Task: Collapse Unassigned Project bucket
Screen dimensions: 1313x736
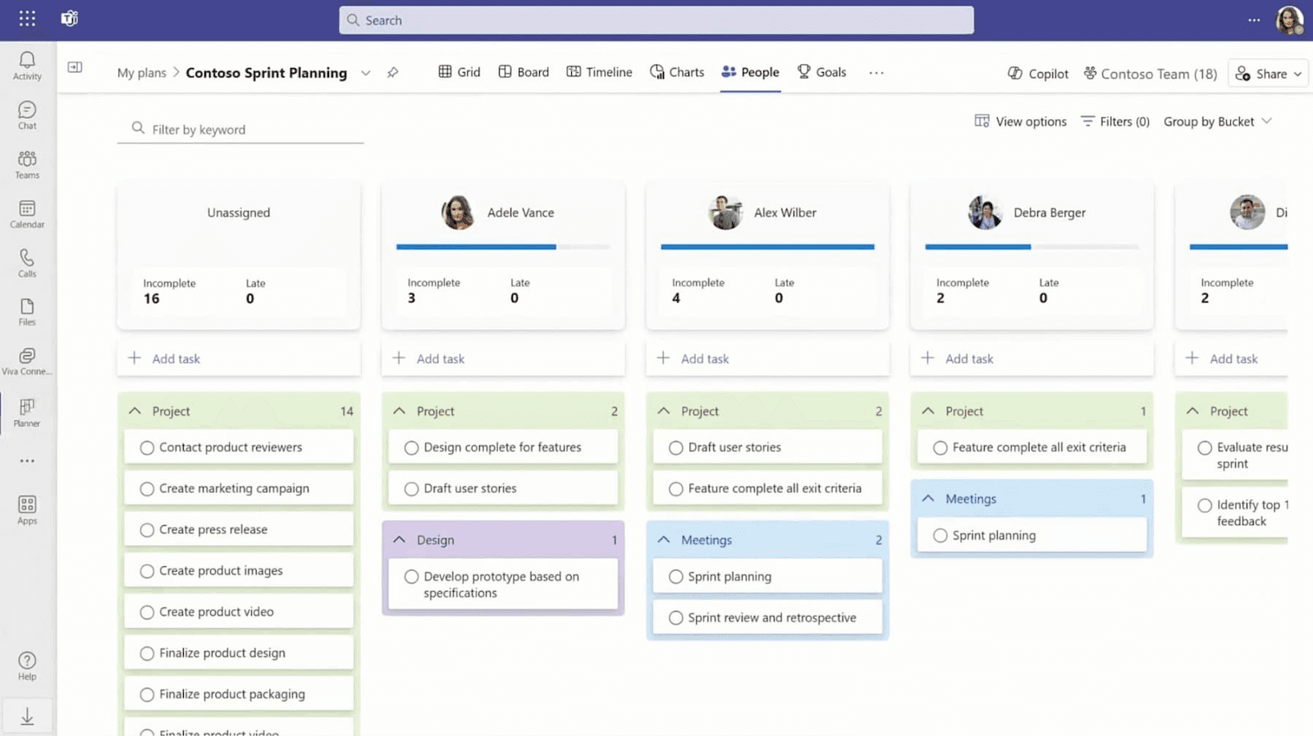Action: click(x=135, y=411)
